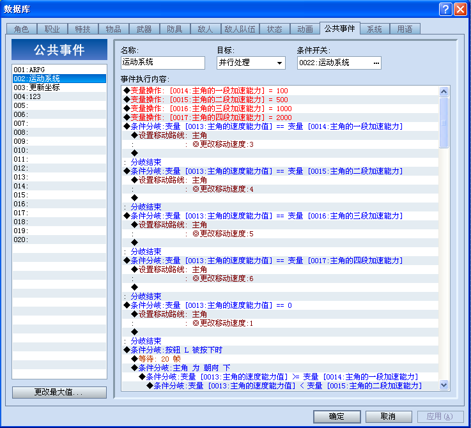Viewport: 471px width, 428px height.
Task: Select list entry 002:运动系统
Action: point(59,79)
